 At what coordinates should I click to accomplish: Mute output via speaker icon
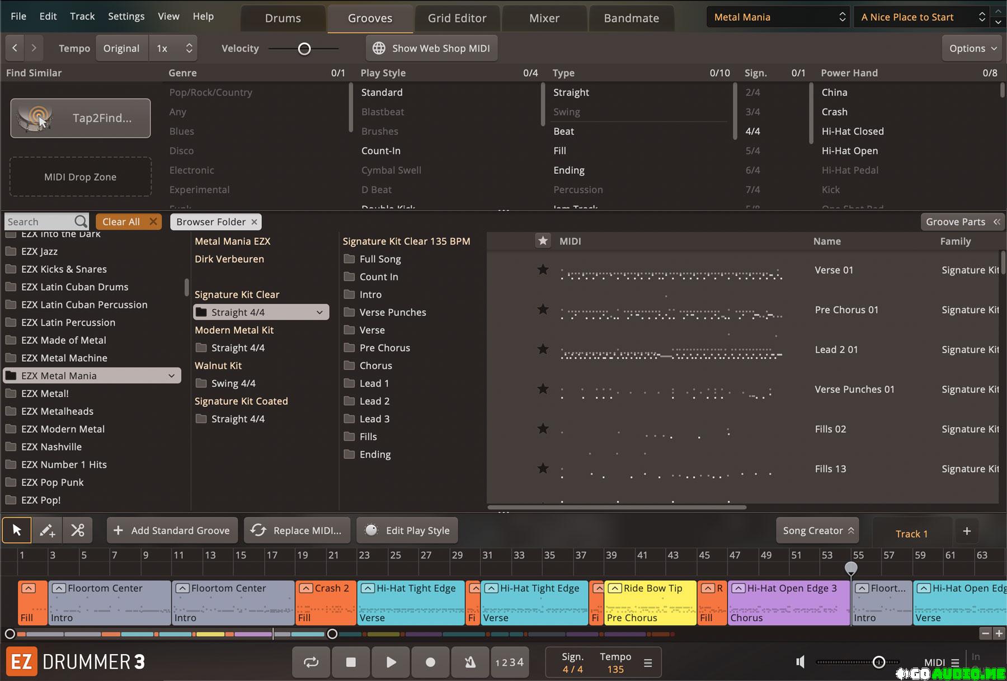point(801,662)
